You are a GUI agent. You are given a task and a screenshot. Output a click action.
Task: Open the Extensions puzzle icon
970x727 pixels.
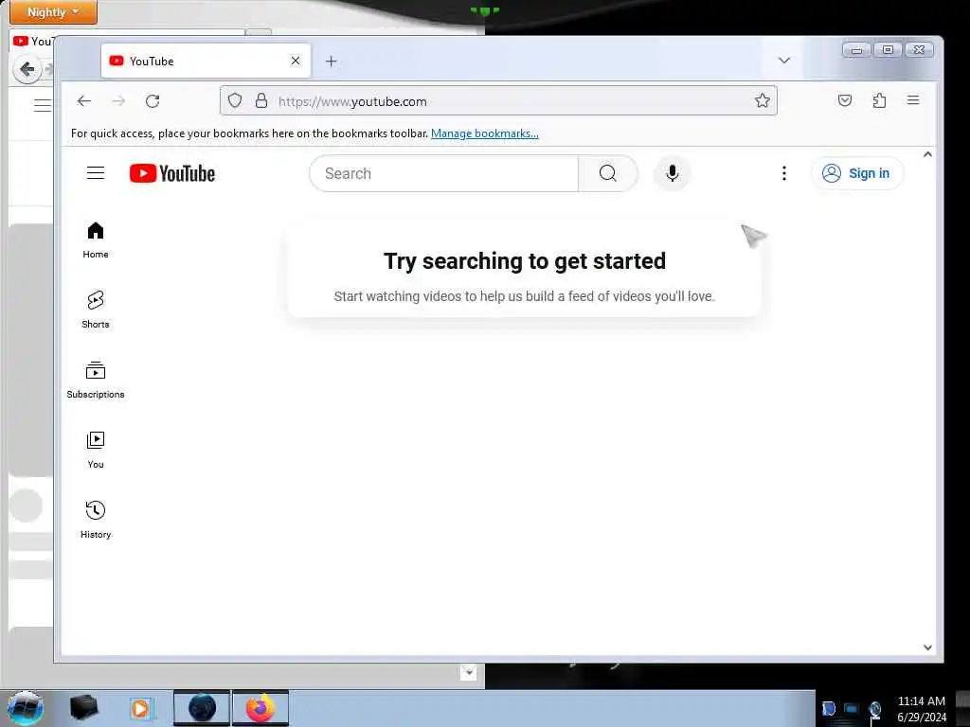(x=879, y=100)
